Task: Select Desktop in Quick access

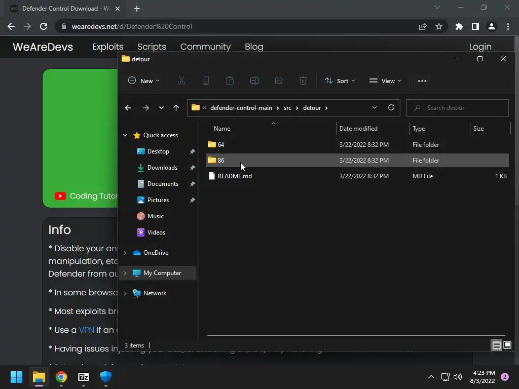Action: pos(158,151)
